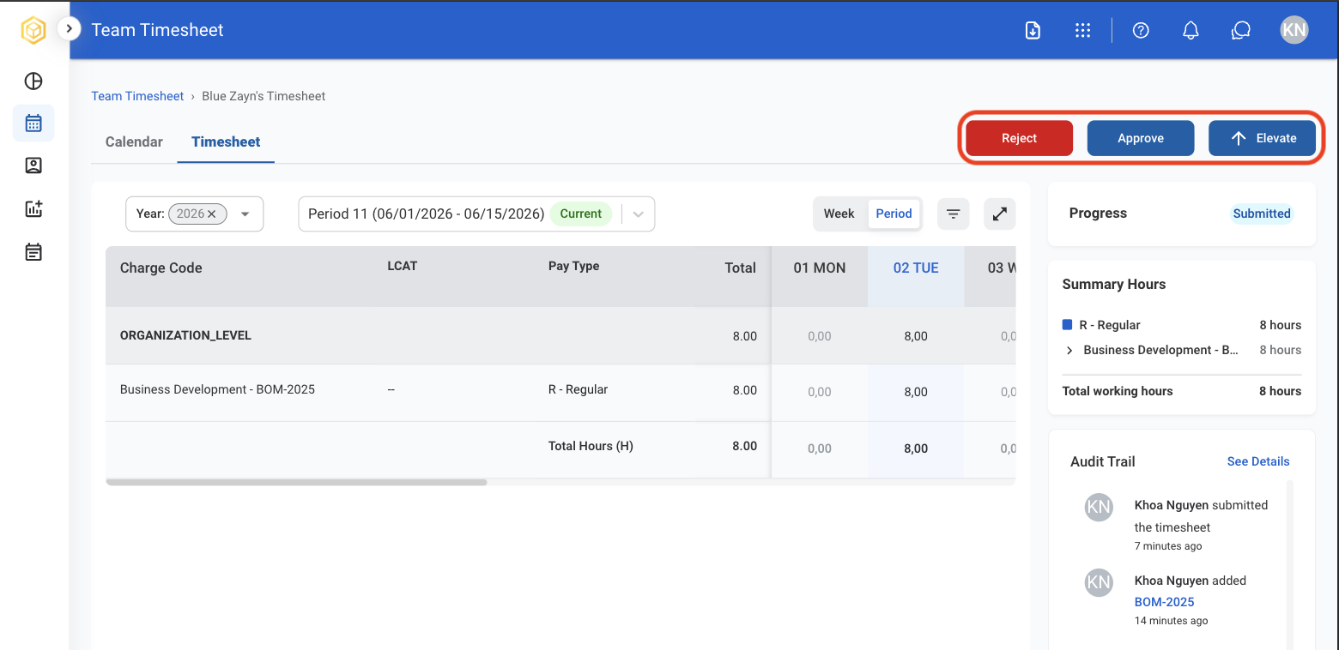The width and height of the screenshot is (1339, 650).
Task: Click KN avatar beside submitted entry
Action: (x=1099, y=507)
